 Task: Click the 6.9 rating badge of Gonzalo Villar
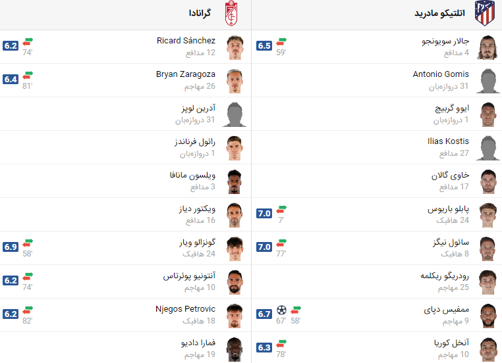[x=11, y=247]
